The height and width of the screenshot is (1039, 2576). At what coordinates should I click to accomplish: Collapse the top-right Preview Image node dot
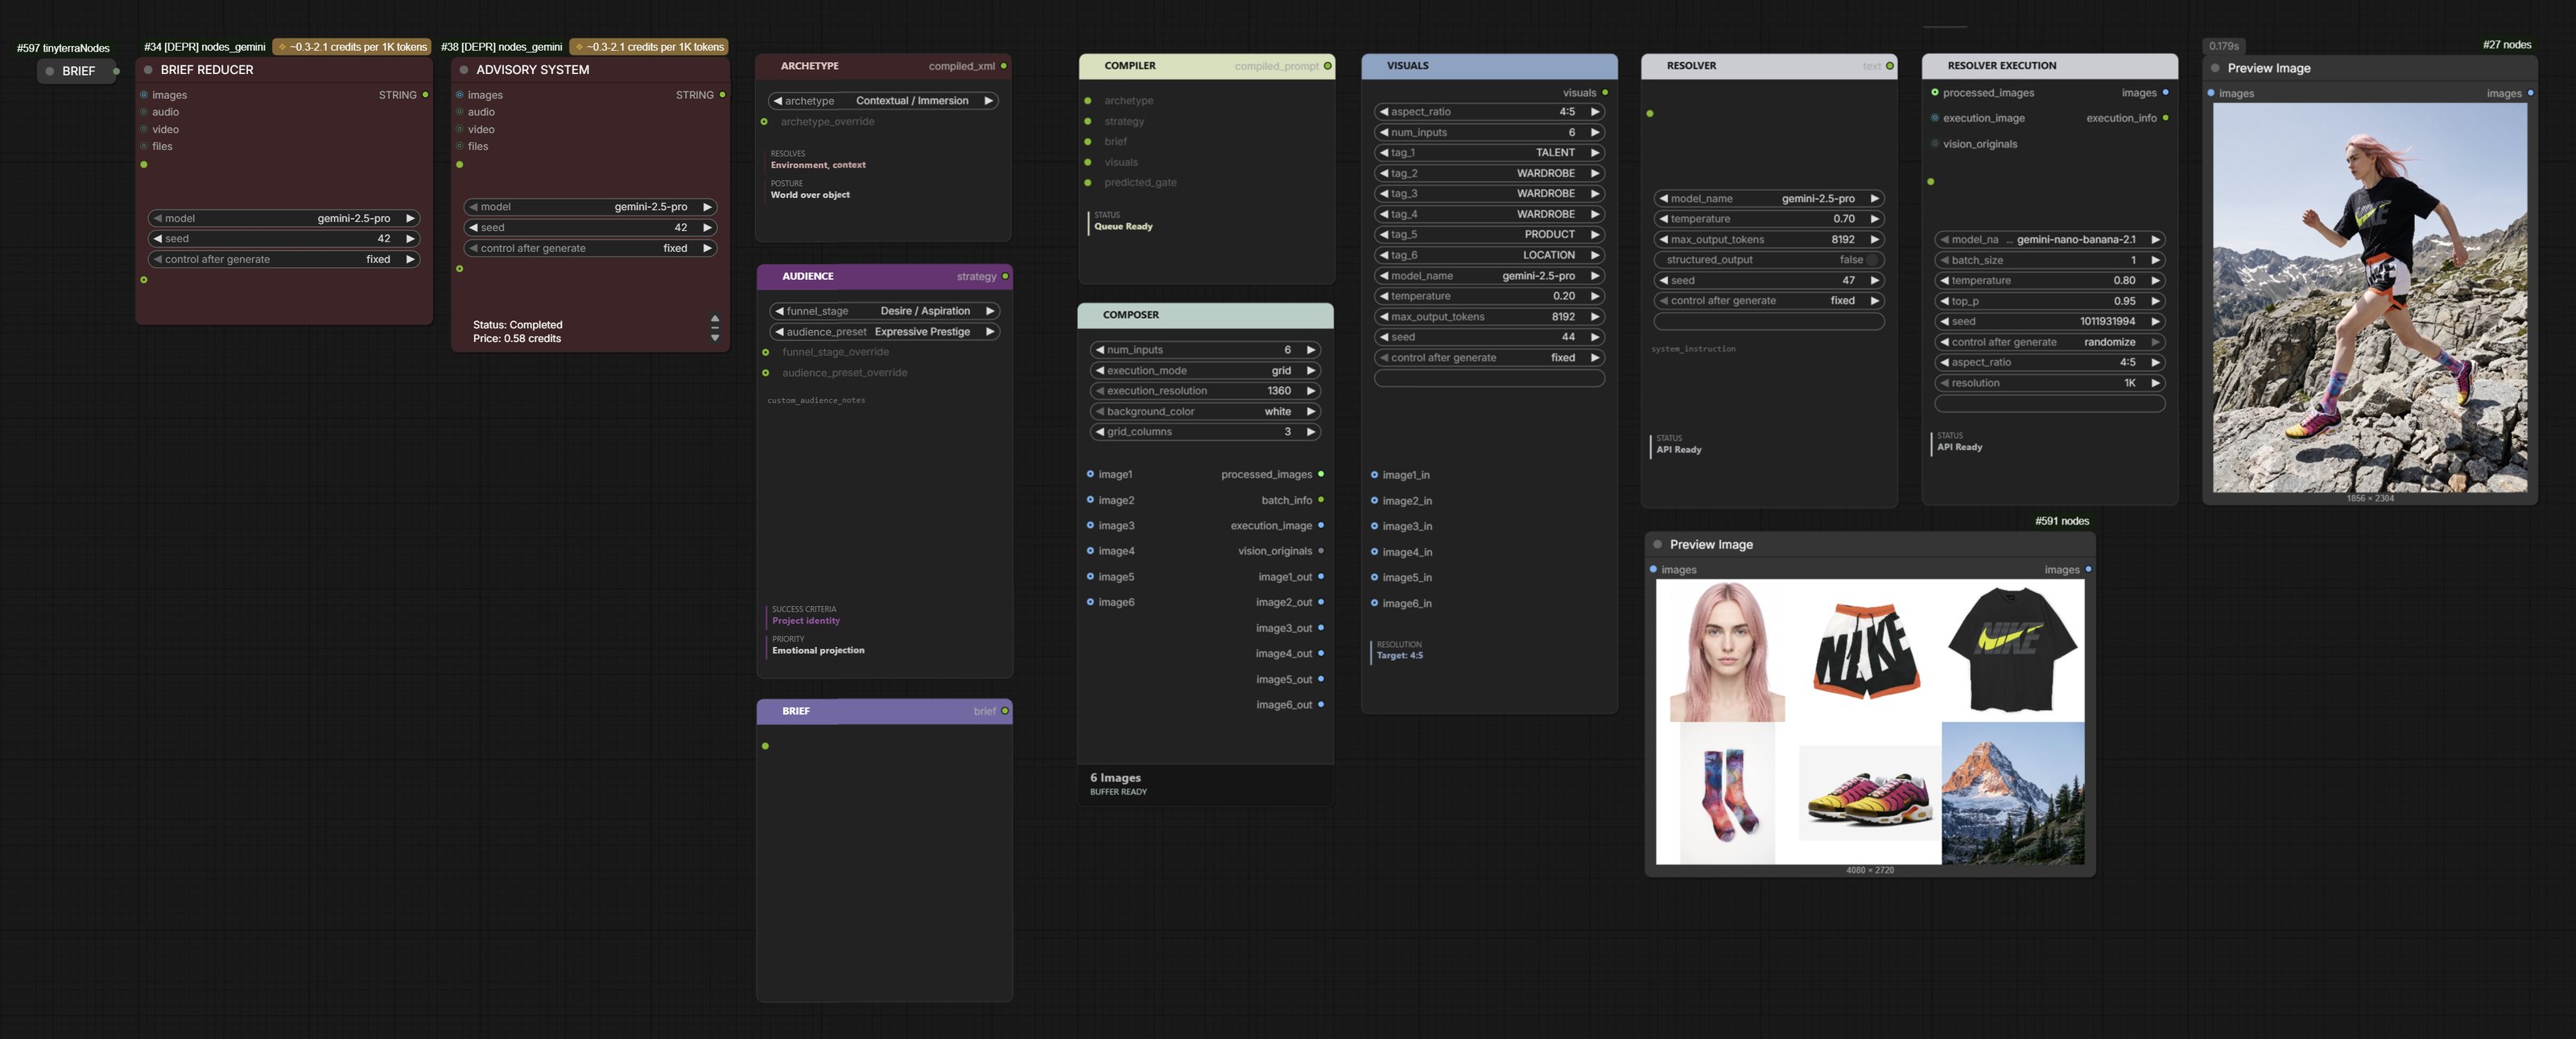coord(2215,69)
